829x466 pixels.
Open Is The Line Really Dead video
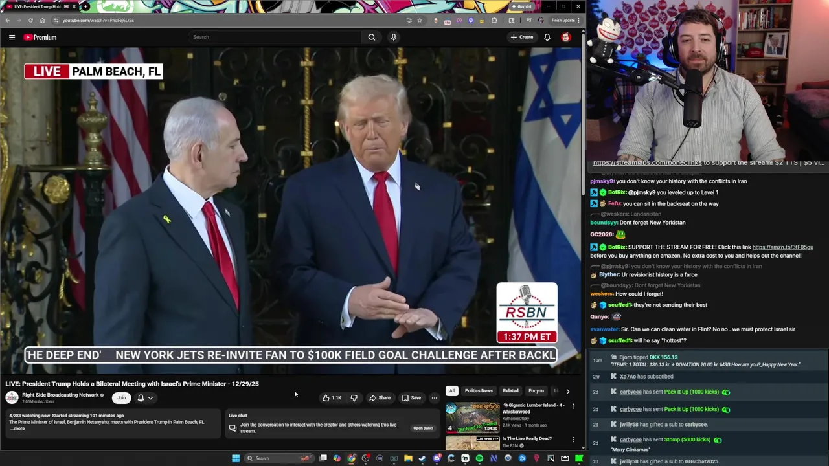[x=527, y=439]
